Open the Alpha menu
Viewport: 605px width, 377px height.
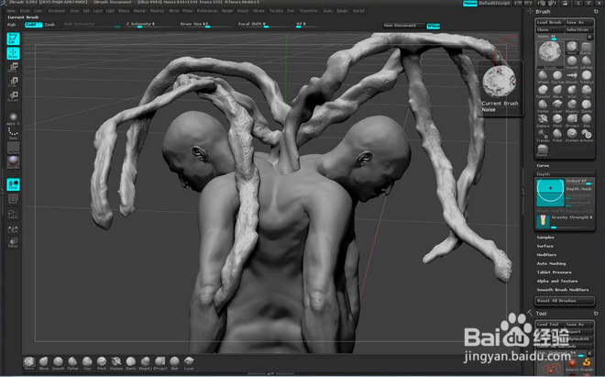tap(11, 11)
